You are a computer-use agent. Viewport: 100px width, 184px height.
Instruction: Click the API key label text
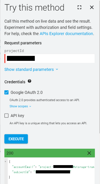click(x=18, y=116)
